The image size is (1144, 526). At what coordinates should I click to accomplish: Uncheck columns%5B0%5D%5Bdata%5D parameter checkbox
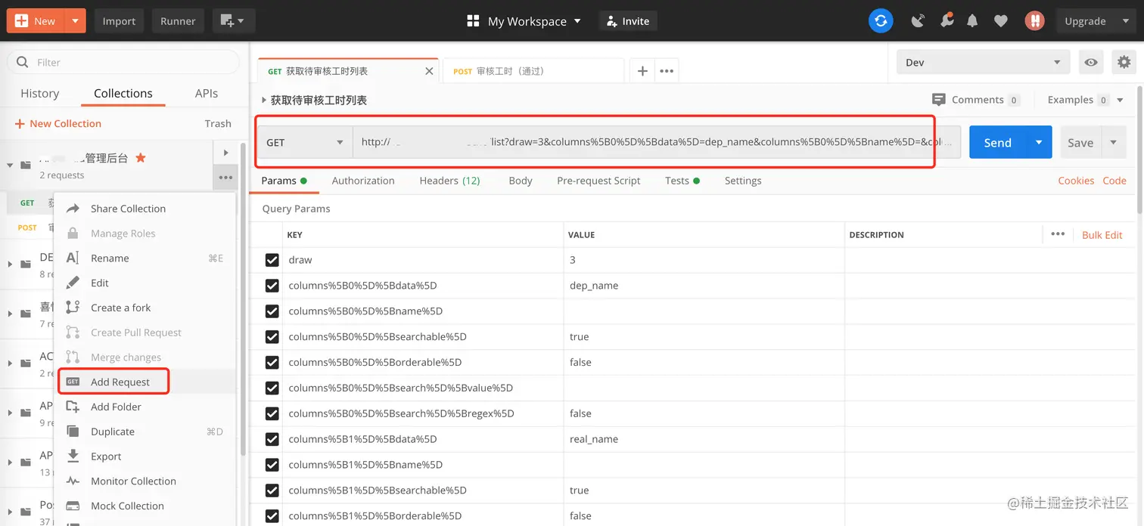272,286
